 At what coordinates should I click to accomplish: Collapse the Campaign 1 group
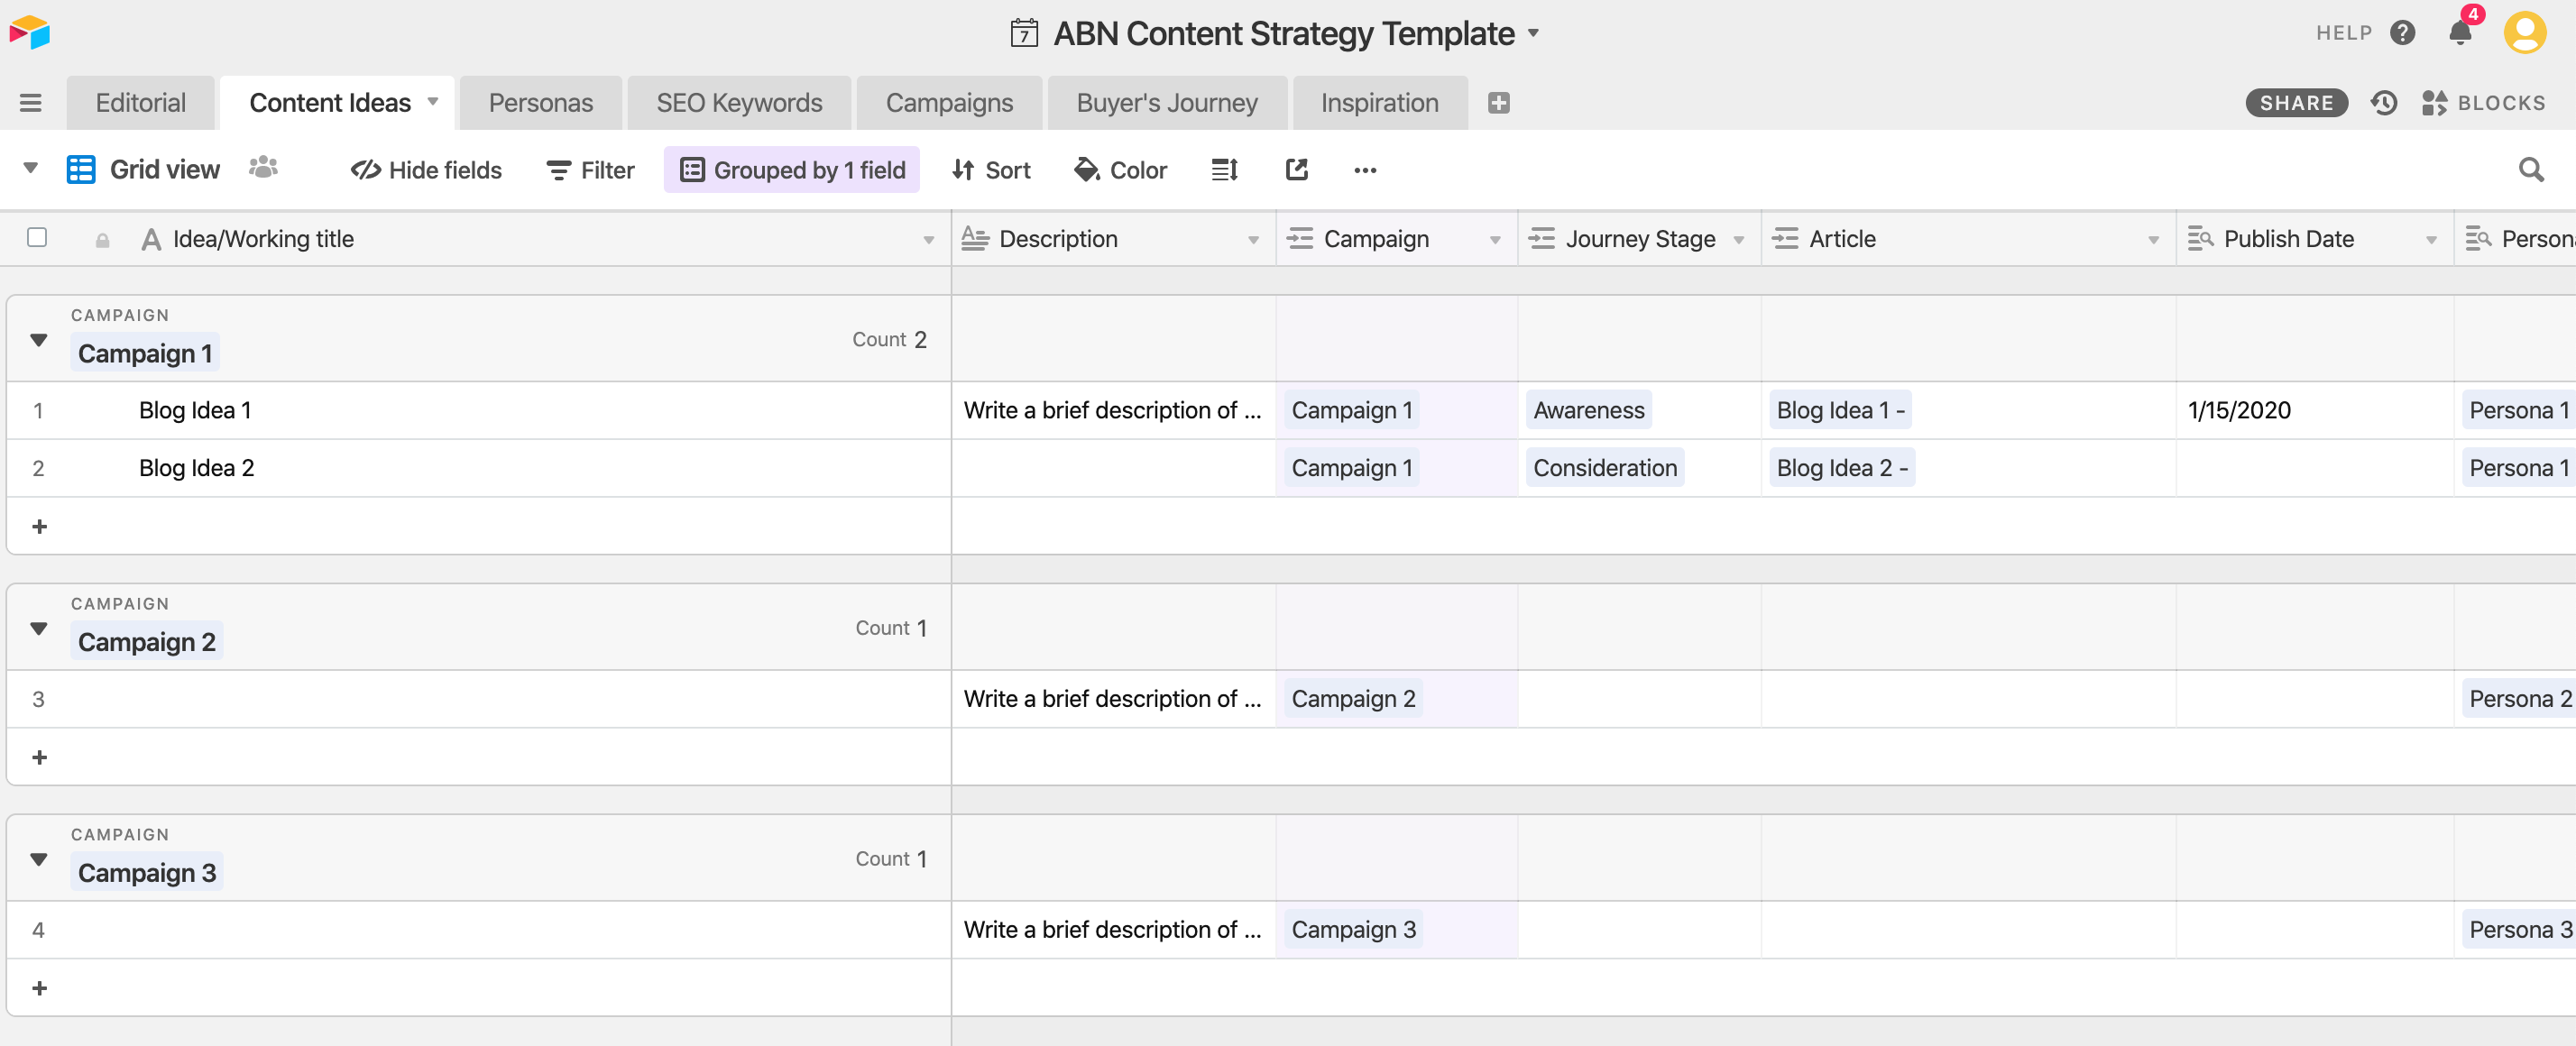click(39, 339)
